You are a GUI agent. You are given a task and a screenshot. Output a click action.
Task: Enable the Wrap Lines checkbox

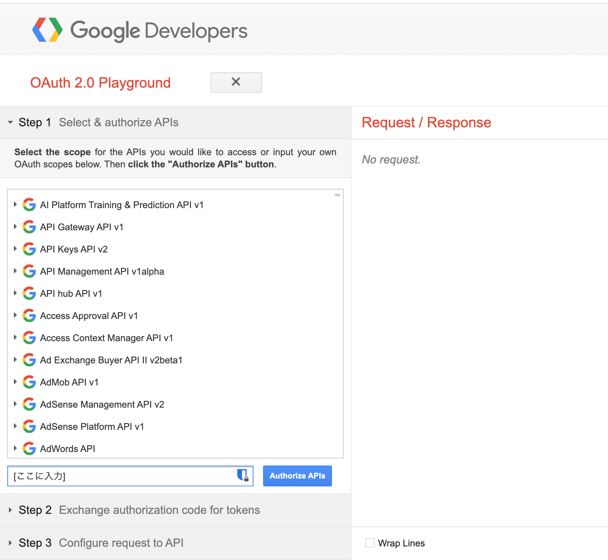(x=370, y=543)
